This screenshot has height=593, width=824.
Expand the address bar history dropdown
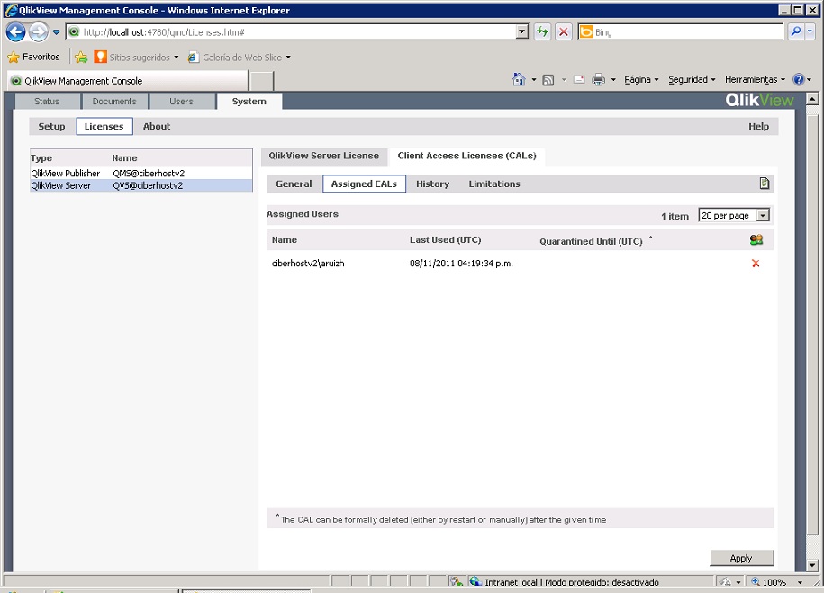pyautogui.click(x=521, y=32)
